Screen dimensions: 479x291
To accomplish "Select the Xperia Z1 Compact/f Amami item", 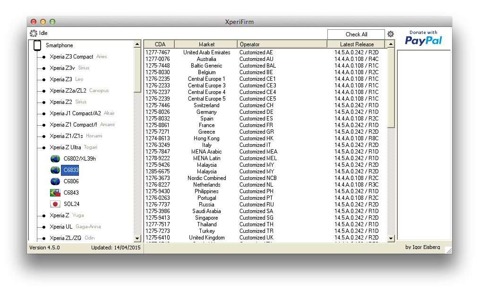I will point(82,125).
